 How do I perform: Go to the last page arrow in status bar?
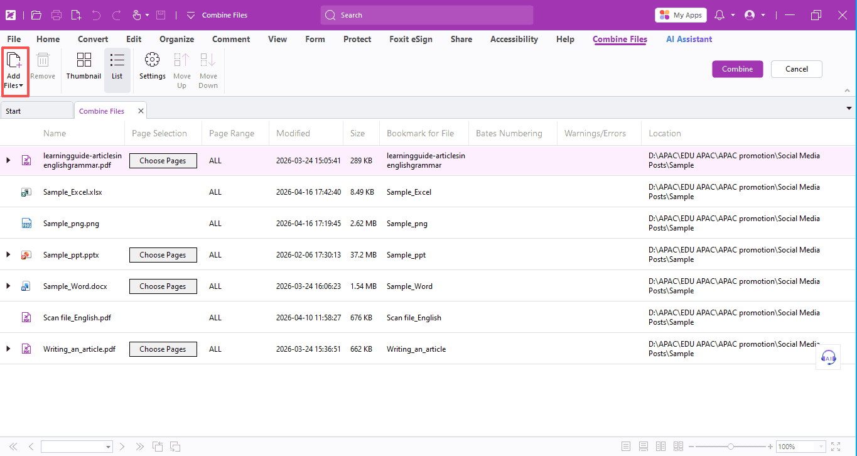pos(140,447)
